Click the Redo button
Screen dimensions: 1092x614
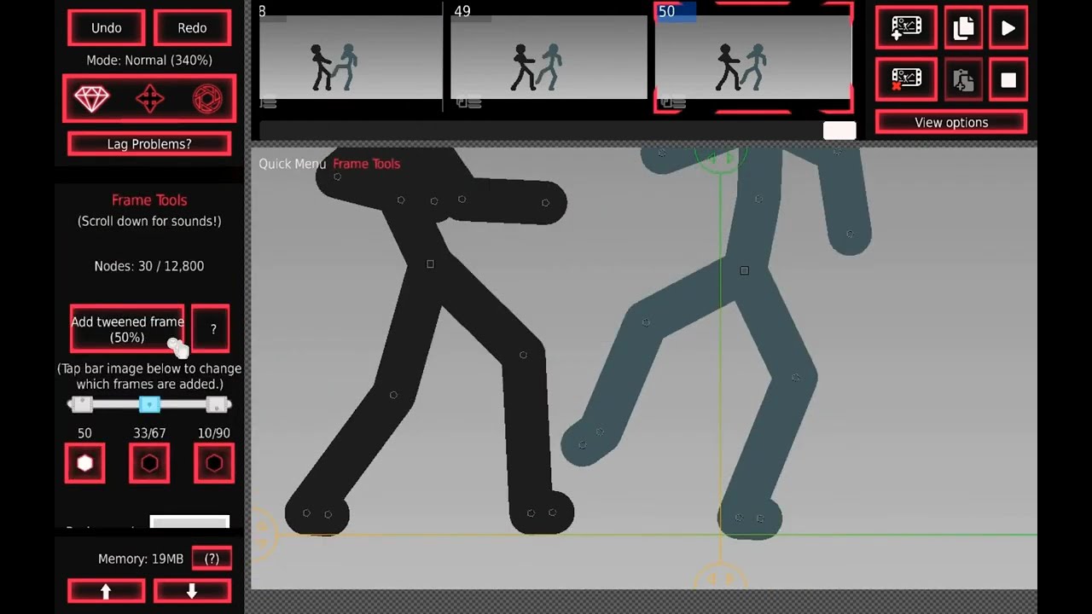(192, 28)
